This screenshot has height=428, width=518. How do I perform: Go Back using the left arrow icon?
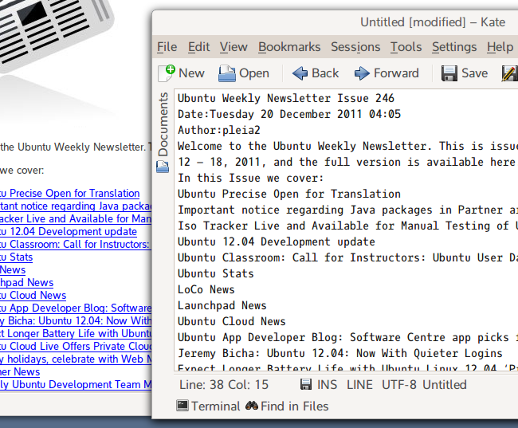(x=300, y=73)
